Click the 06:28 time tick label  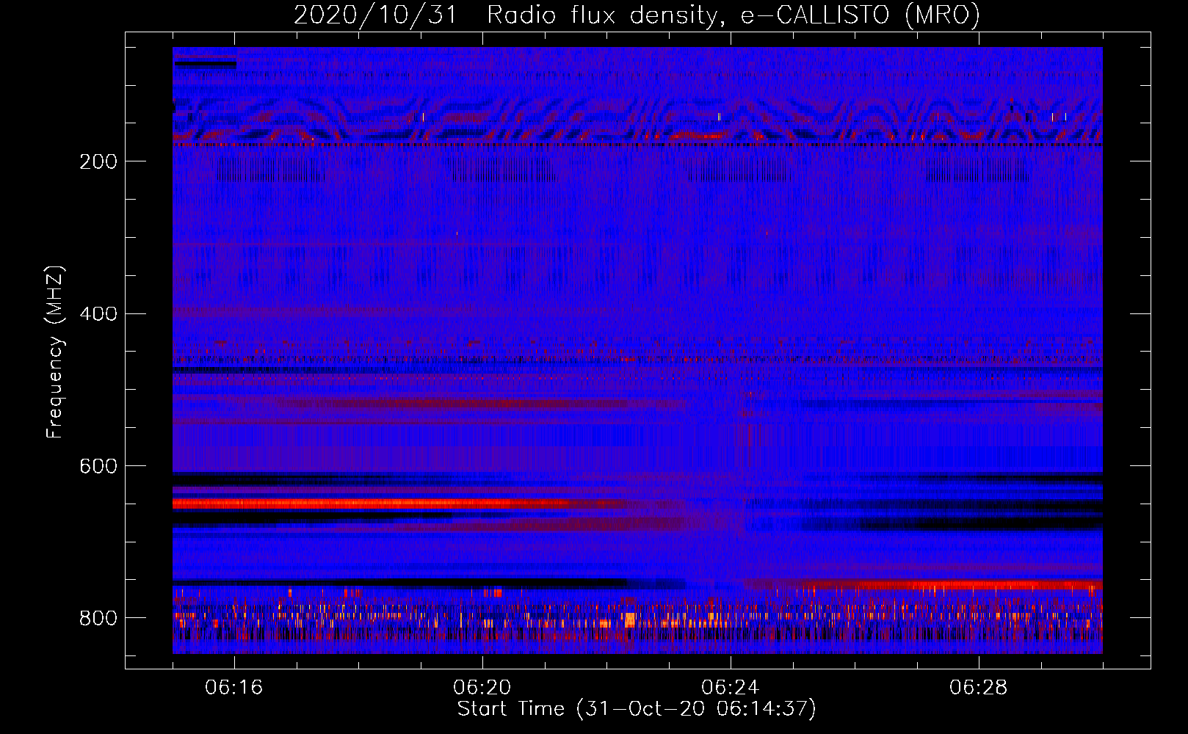click(x=979, y=688)
